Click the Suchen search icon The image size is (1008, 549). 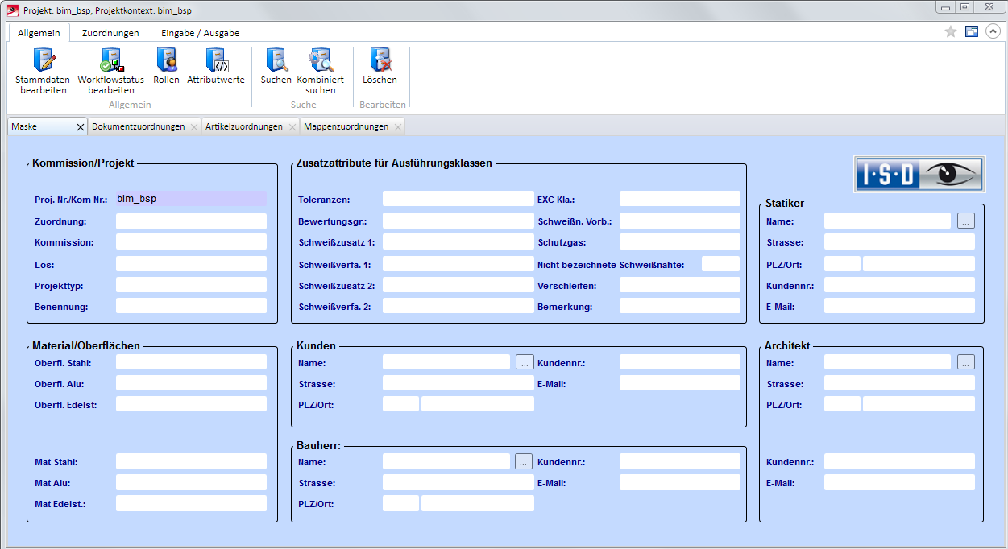[x=276, y=61]
